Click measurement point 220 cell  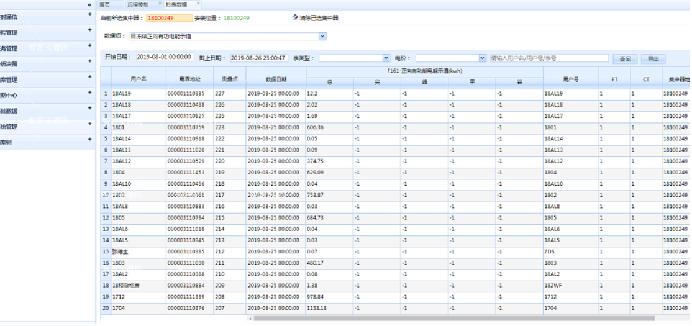coord(229,161)
